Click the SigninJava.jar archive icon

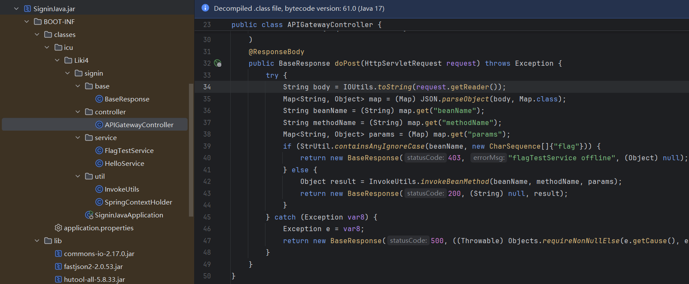point(27,9)
